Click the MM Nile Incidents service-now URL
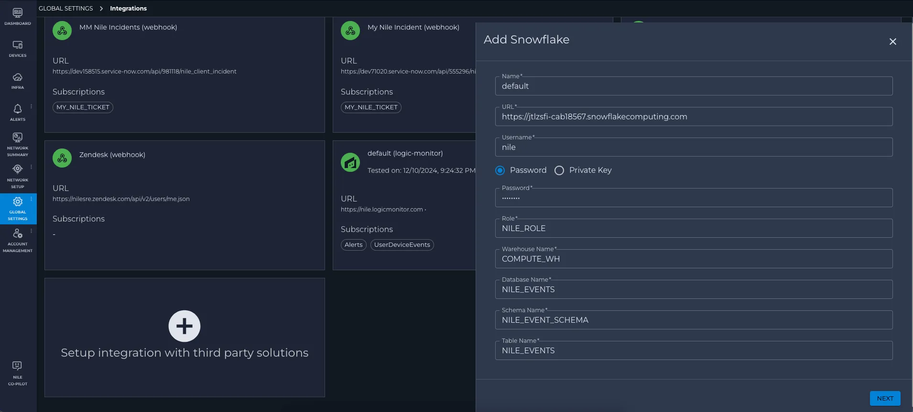 pyautogui.click(x=144, y=72)
